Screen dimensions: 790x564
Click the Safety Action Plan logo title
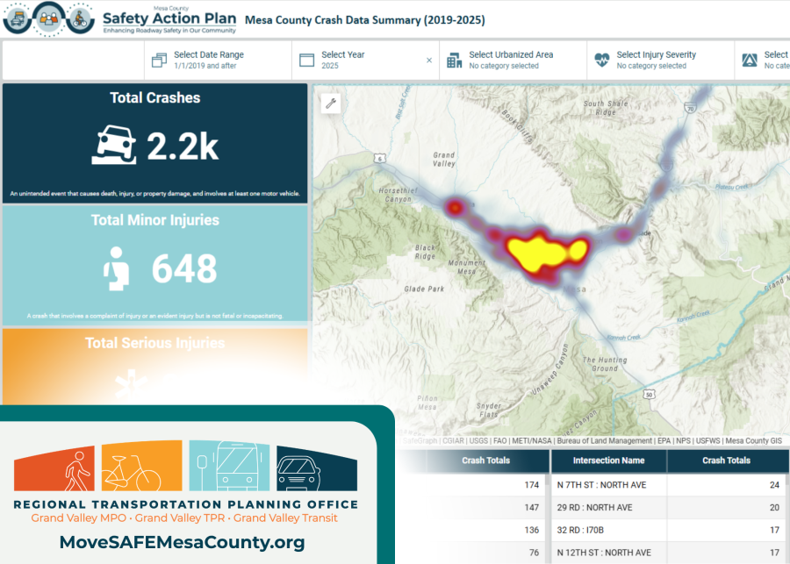pos(169,20)
